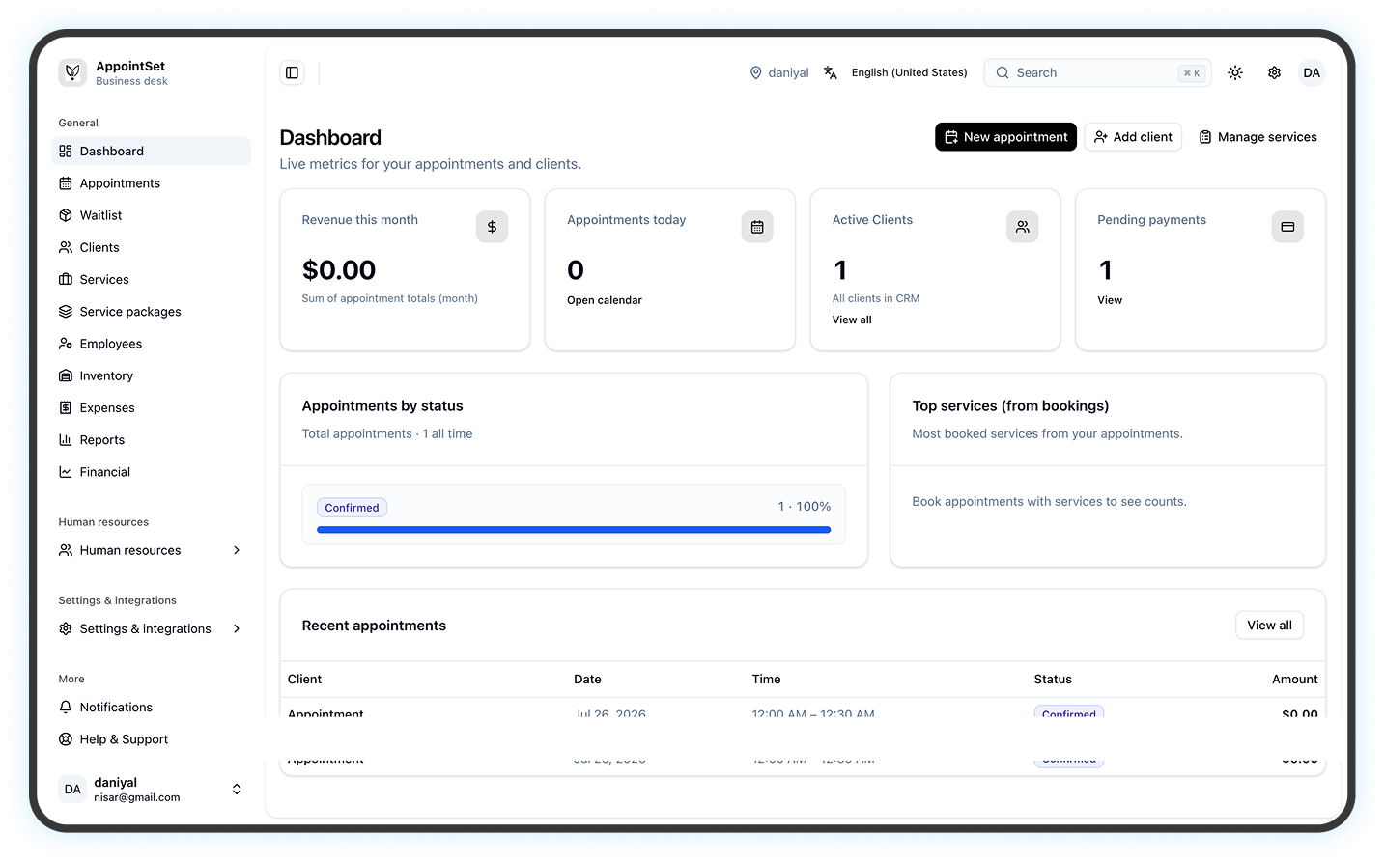This screenshot has width=1385, height=862.
Task: Click the New appointment button
Action: point(1005,137)
